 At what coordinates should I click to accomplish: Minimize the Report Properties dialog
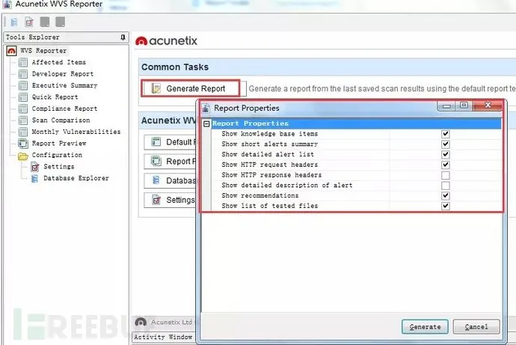[x=446, y=106]
